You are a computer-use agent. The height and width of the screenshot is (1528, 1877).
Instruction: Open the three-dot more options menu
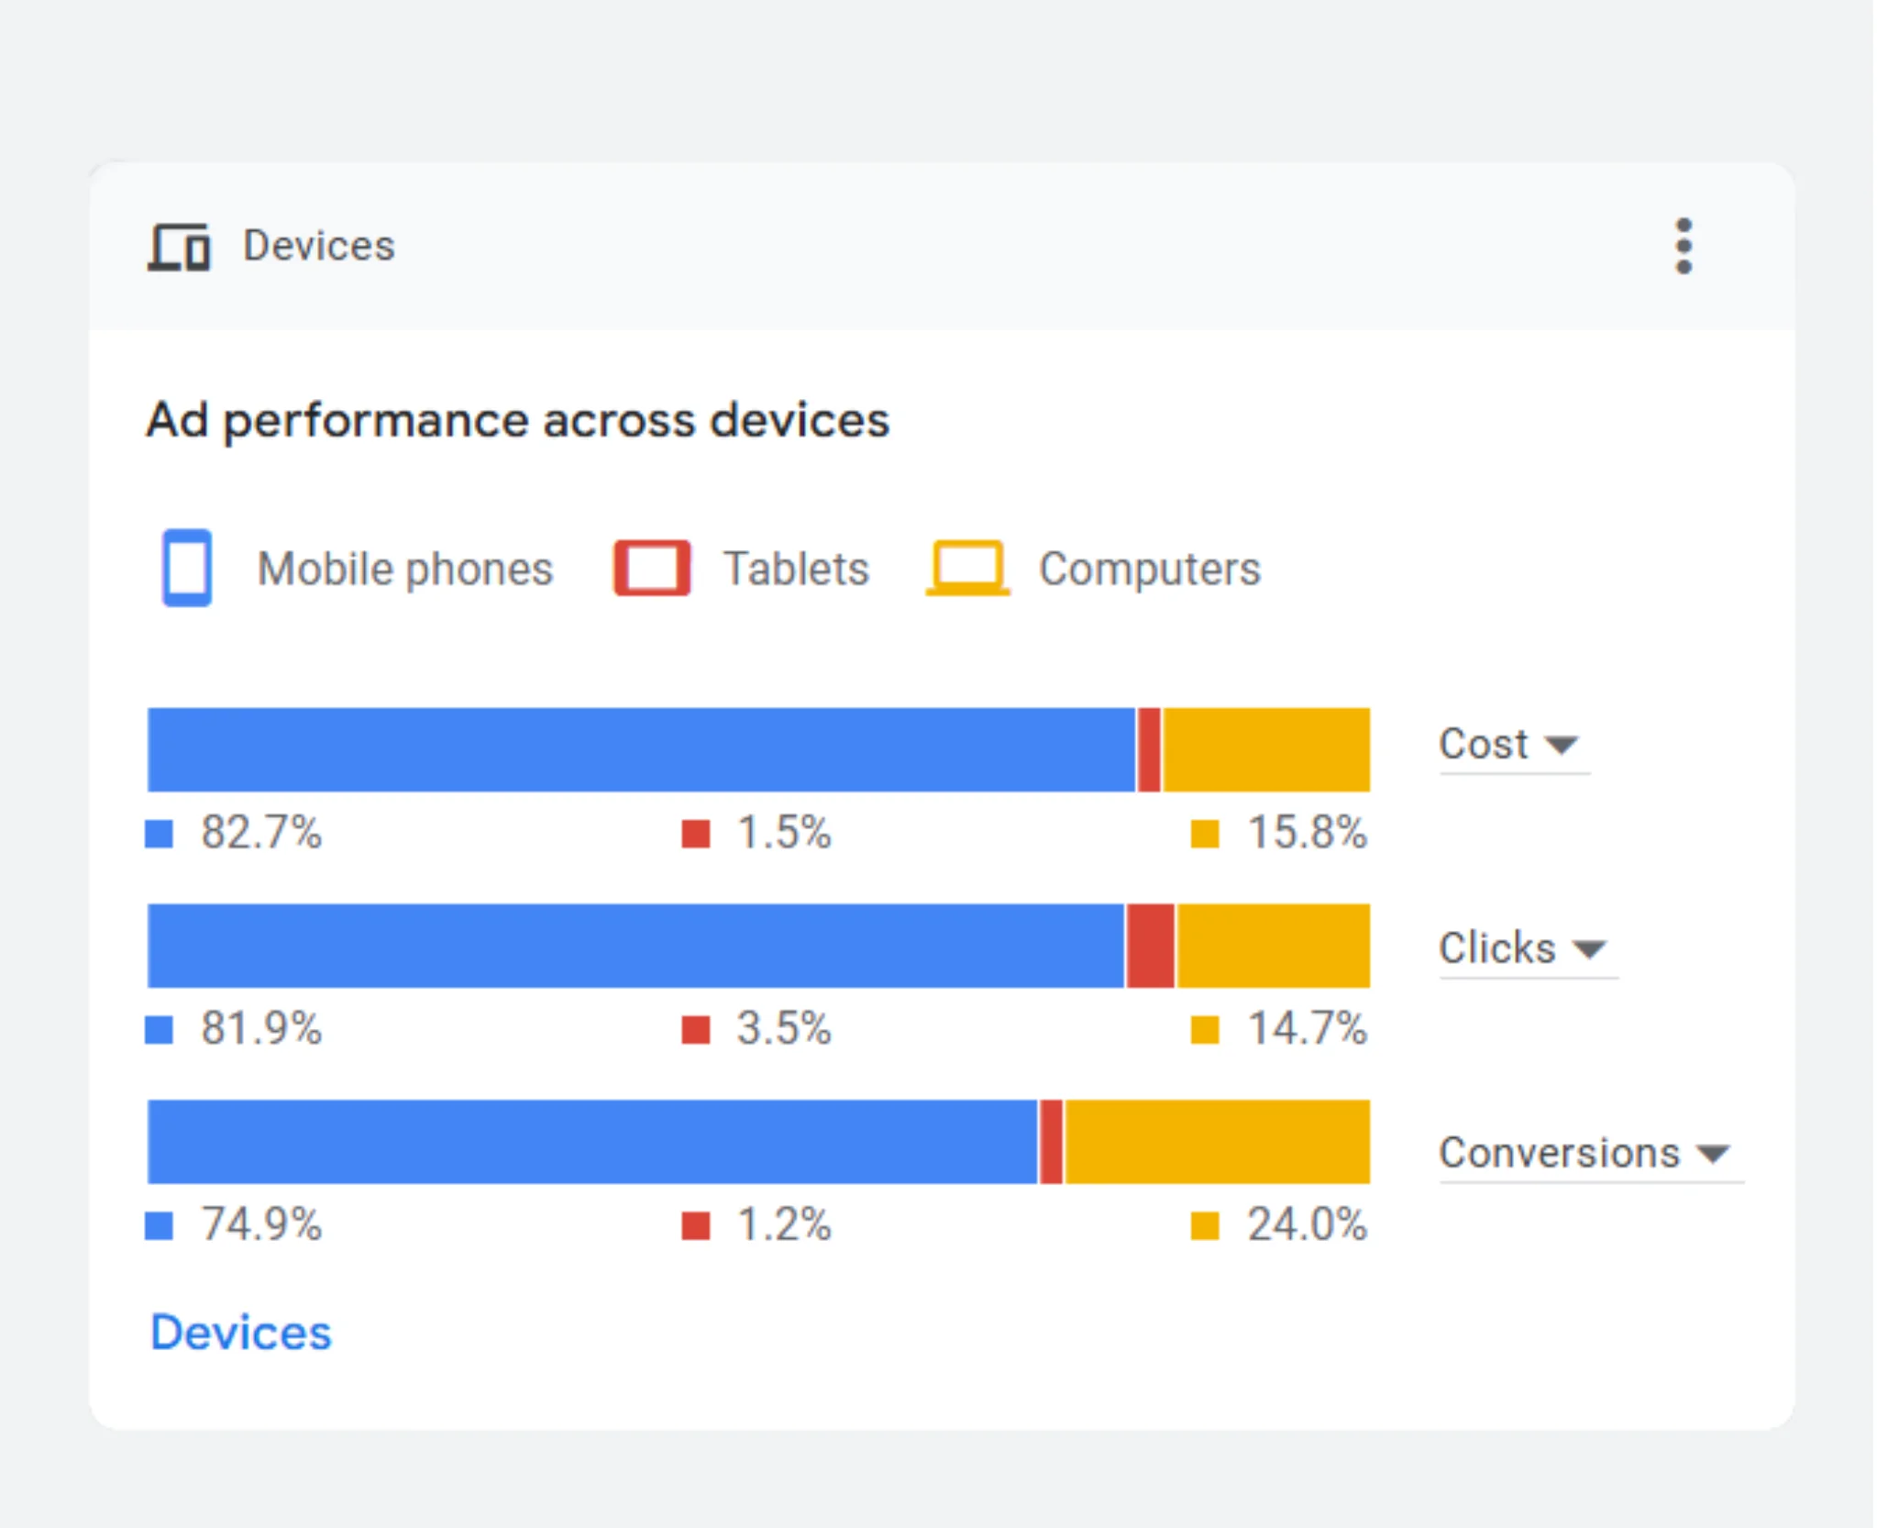click(x=1683, y=246)
